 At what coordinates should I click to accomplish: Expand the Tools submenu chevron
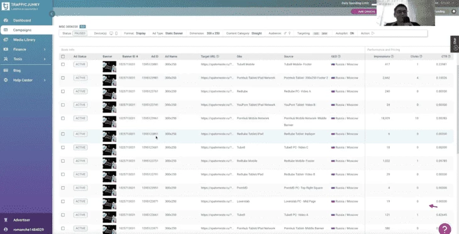45,59
